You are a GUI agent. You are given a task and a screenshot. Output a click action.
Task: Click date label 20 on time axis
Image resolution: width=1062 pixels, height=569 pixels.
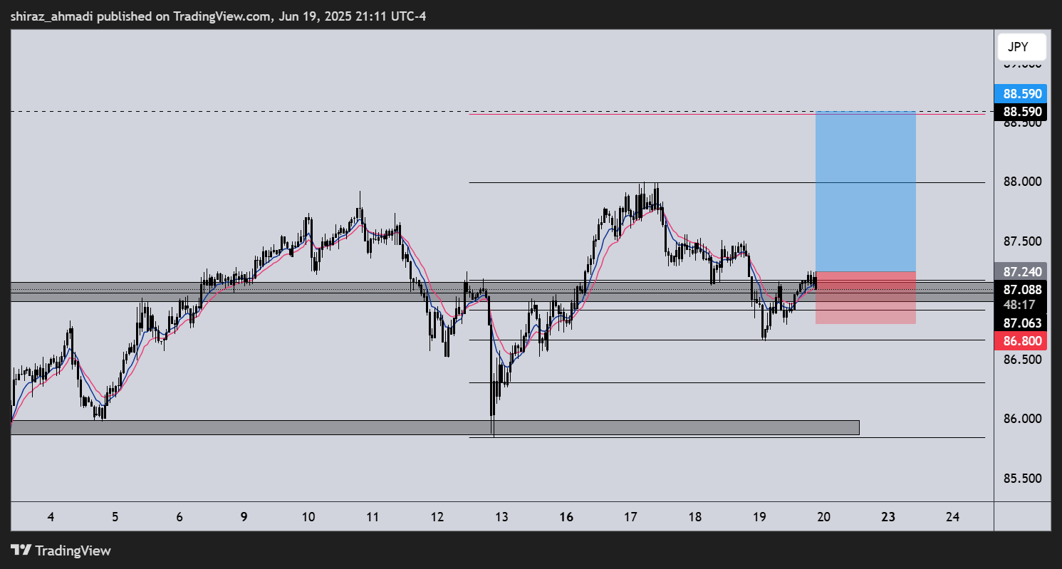(824, 517)
